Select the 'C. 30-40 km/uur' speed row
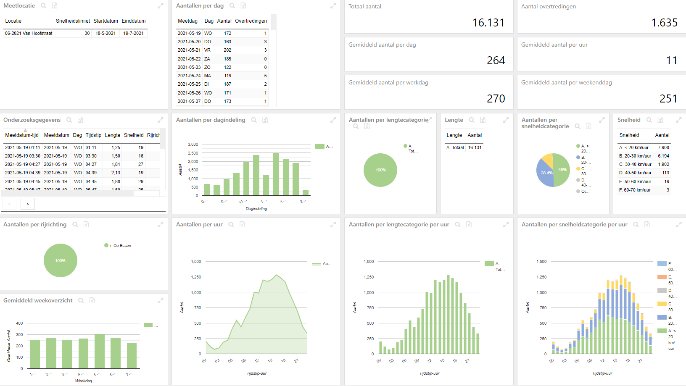Viewport: 686px width, 386px height. [644, 164]
